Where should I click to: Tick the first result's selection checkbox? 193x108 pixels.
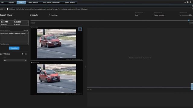(x=80, y=29)
